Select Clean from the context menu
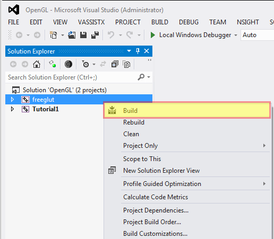 tap(187, 134)
